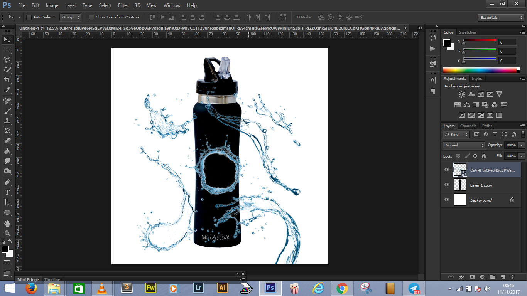Switch to the Channels tab
The width and height of the screenshot is (527, 296).
coord(468,126)
